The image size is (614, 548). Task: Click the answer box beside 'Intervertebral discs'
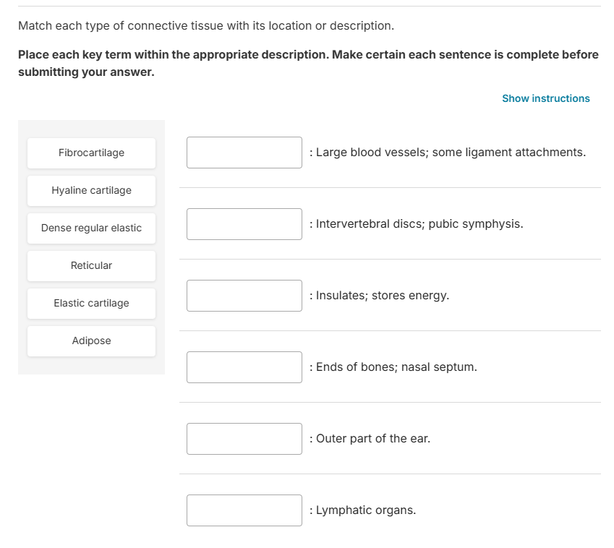click(244, 223)
